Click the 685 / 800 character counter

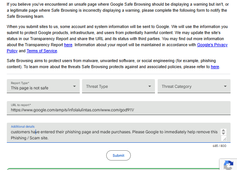coord(219,146)
